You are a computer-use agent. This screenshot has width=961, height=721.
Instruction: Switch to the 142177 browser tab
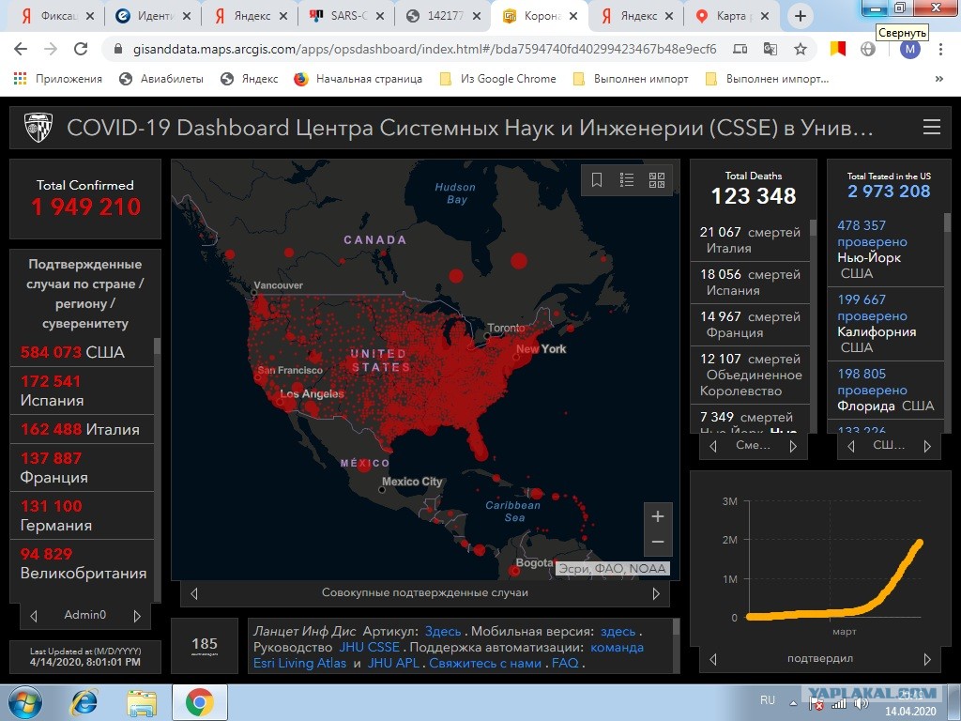(x=443, y=16)
